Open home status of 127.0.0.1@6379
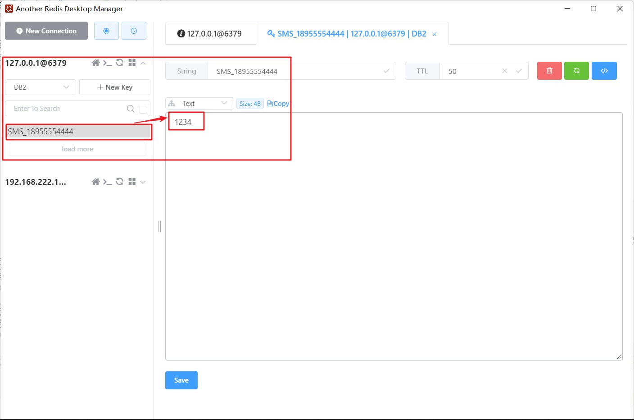Screen dimensions: 634x420 [x=95, y=63]
